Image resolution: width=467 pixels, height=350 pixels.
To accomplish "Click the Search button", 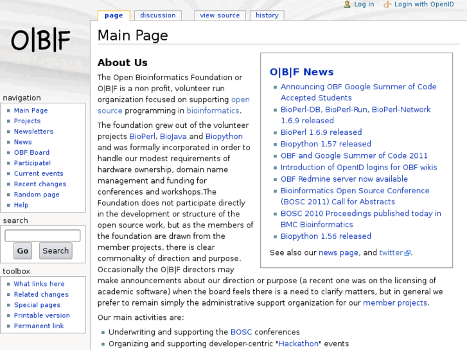I will [x=56, y=251].
